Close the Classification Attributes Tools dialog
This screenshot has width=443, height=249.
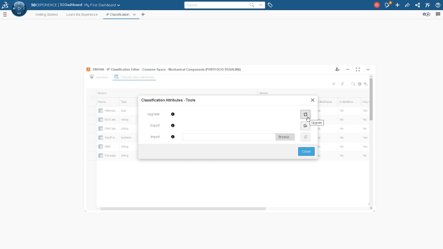tap(312, 100)
